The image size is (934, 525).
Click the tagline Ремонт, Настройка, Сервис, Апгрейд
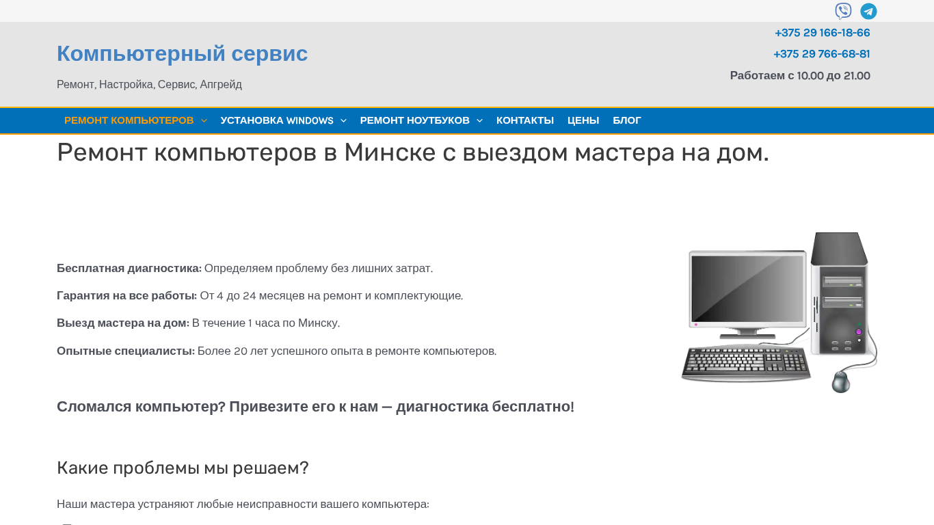click(x=149, y=85)
